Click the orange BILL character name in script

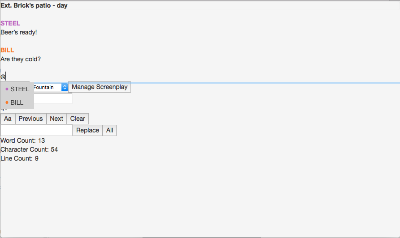(x=7, y=50)
